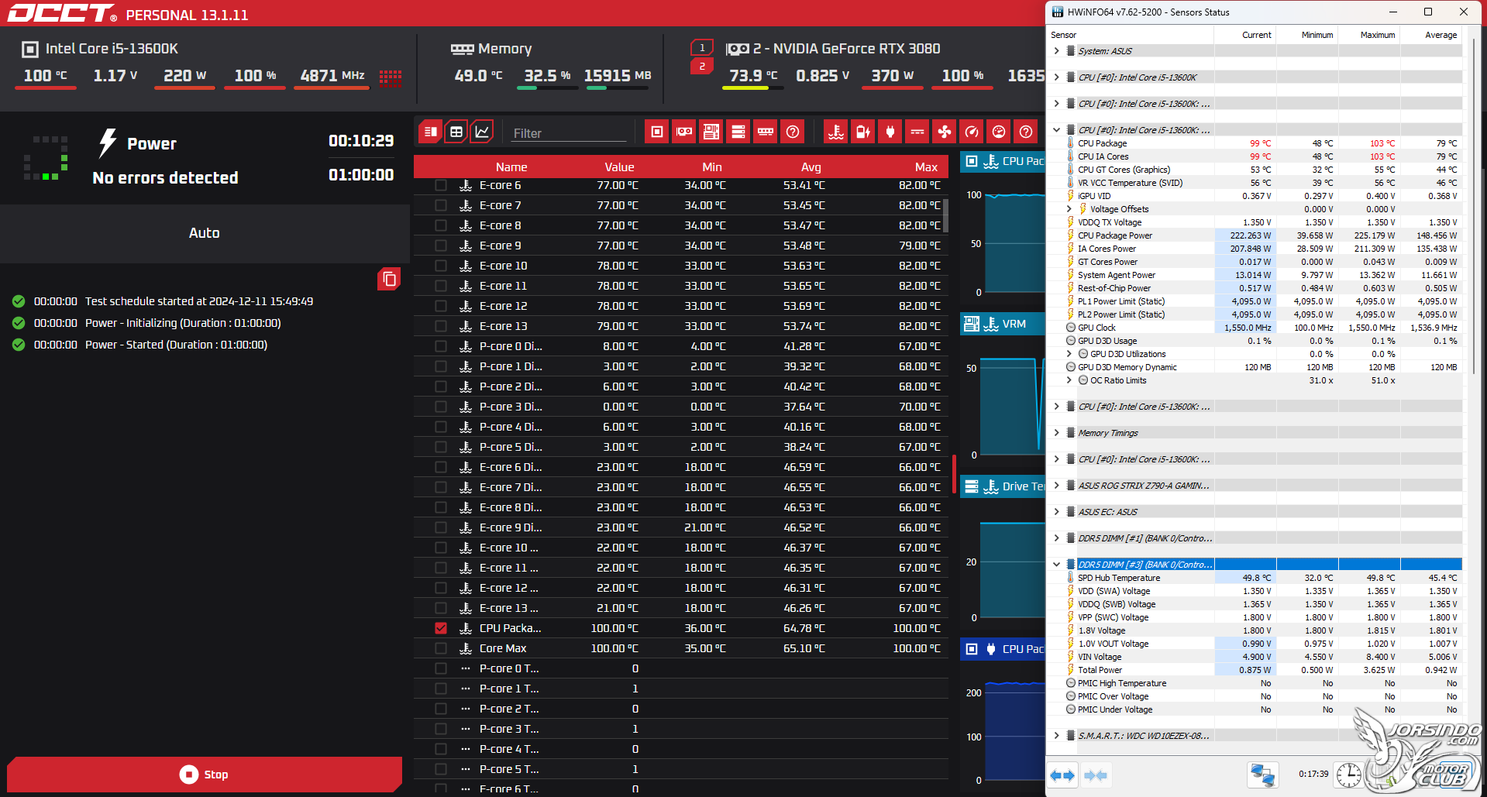
Task: Open the VRM graph panel header
Action: pos(1003,324)
